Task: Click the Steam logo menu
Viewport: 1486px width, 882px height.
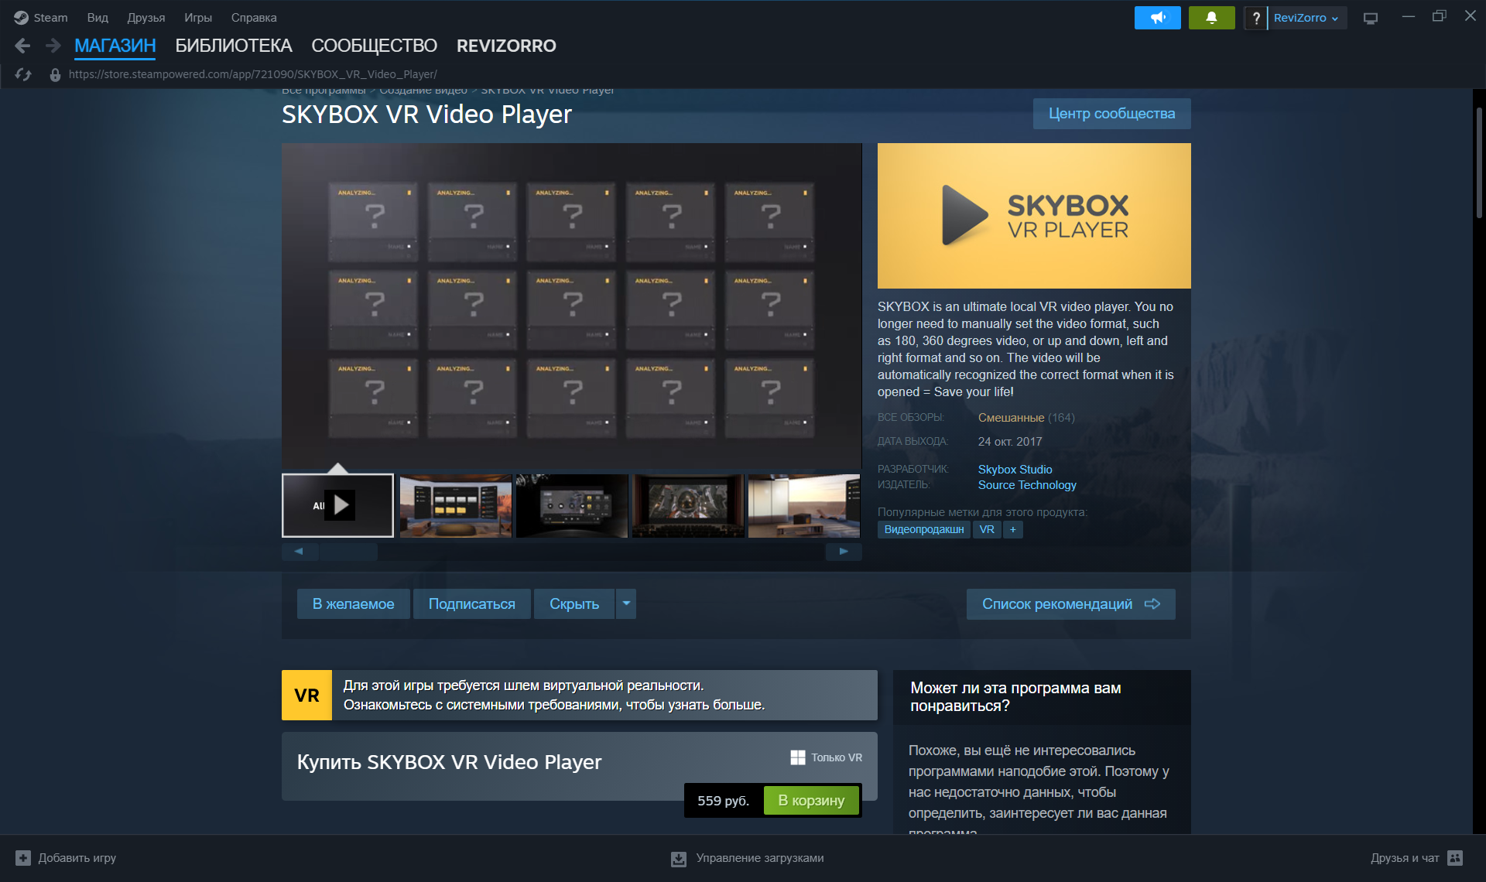Action: click(40, 17)
